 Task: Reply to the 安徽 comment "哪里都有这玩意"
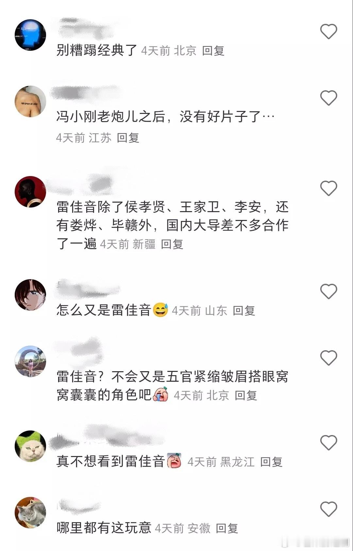coord(227,528)
